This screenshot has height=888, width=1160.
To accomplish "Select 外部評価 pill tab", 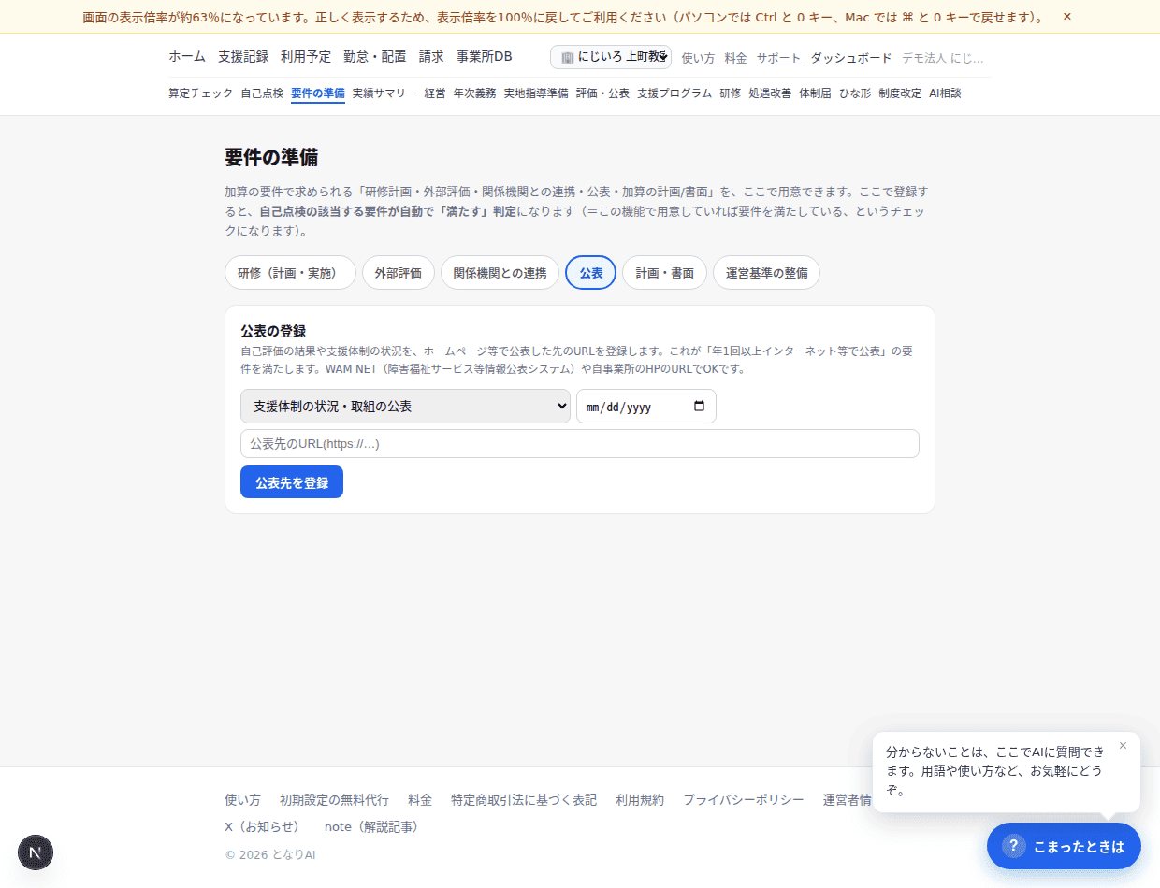I will (399, 273).
